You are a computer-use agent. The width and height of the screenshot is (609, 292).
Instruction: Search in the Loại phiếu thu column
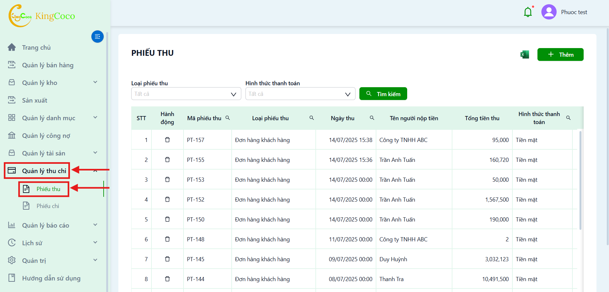[312, 118]
